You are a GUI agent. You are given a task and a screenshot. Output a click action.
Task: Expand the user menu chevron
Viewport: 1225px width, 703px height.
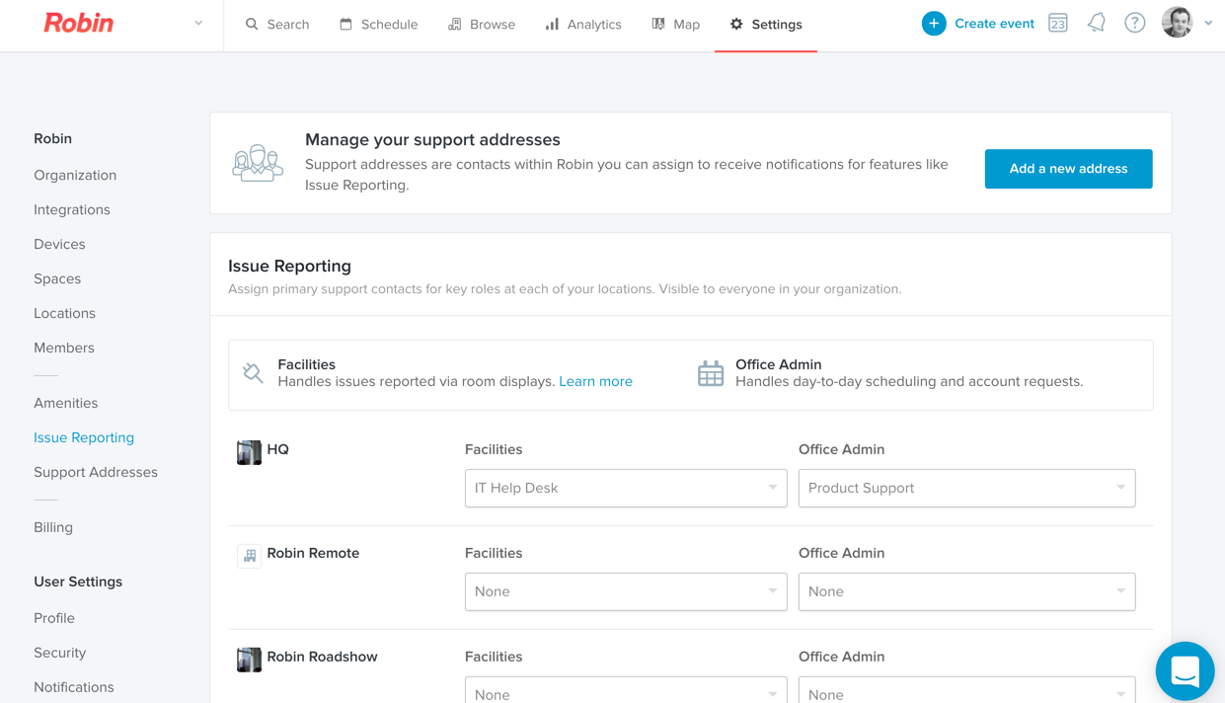(x=1208, y=24)
